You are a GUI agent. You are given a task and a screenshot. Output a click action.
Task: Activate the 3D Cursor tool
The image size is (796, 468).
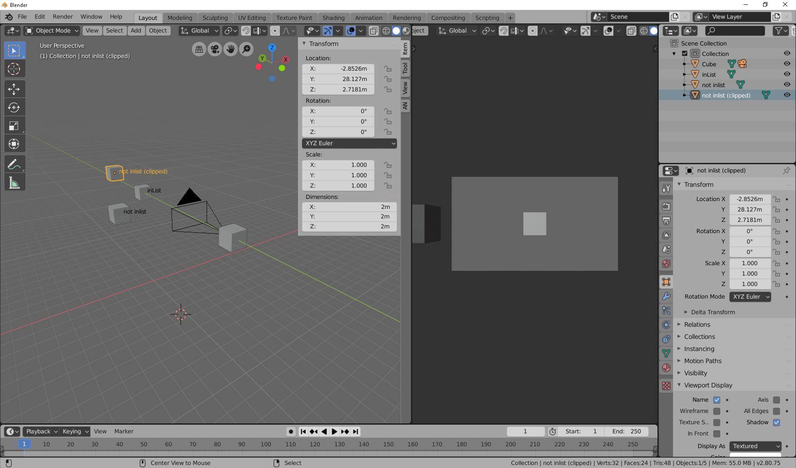(x=14, y=69)
